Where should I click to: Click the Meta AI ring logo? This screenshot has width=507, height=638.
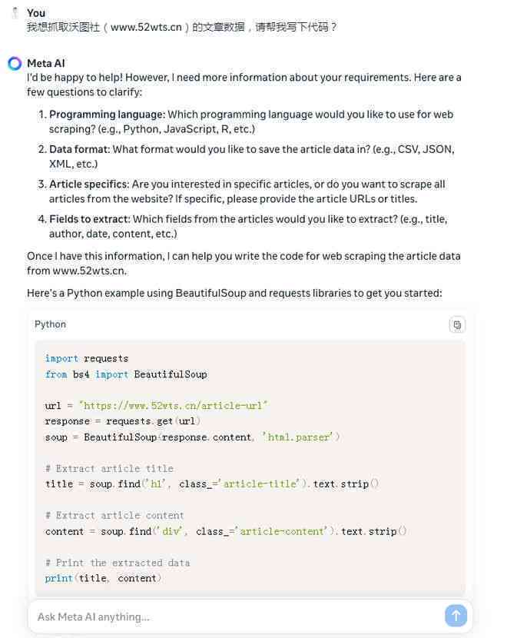(x=15, y=64)
